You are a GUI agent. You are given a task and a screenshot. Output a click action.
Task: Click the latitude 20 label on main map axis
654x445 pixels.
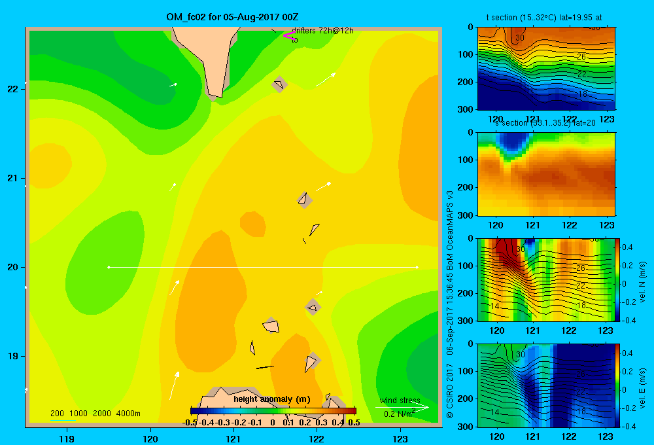(12, 267)
